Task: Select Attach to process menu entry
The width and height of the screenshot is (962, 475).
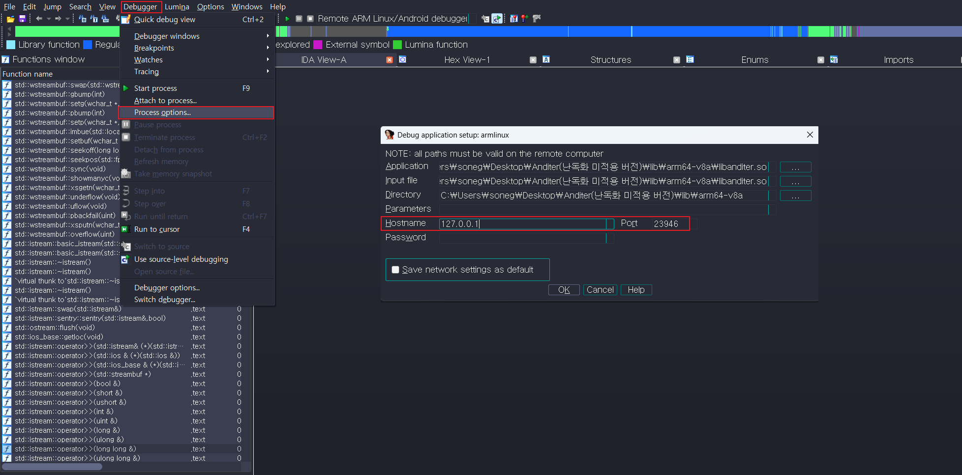Action: (165, 101)
